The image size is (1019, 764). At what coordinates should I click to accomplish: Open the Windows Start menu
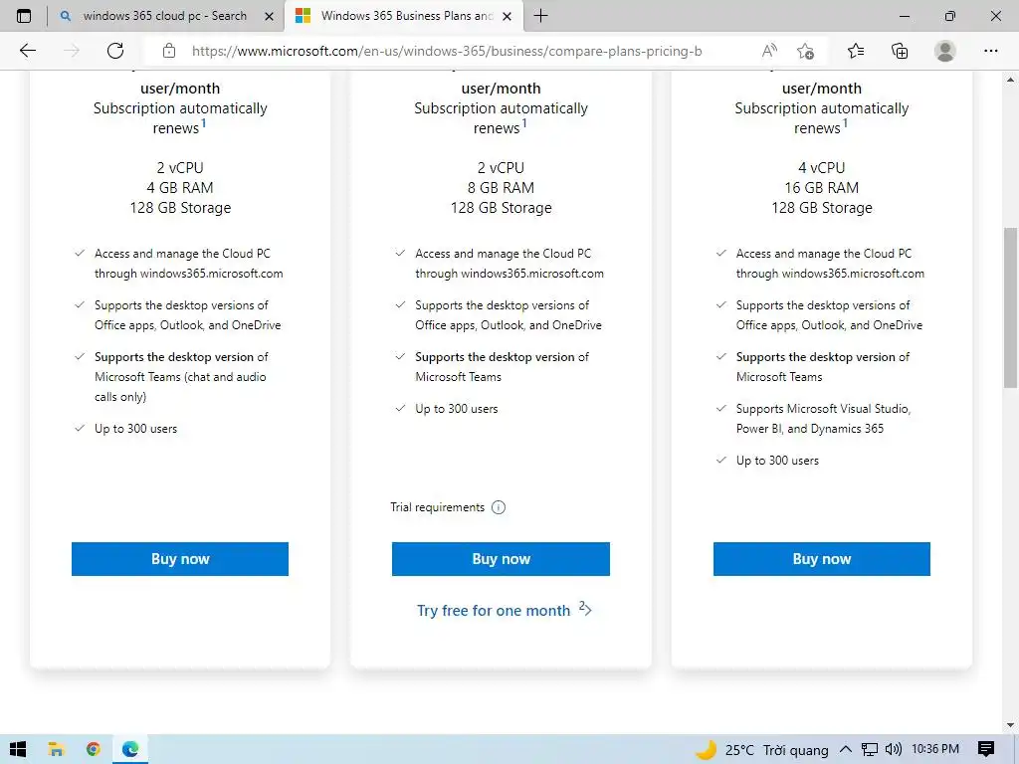pos(18,750)
